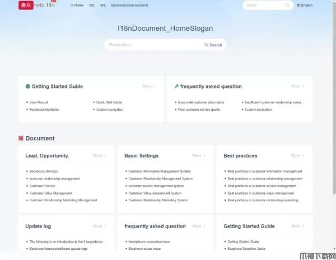Open Earphone sound issue item
The height and width of the screenshot is (260, 336).
pos(144,249)
